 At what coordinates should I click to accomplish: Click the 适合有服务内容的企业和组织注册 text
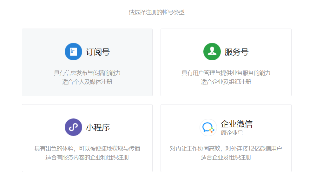(x=87, y=158)
